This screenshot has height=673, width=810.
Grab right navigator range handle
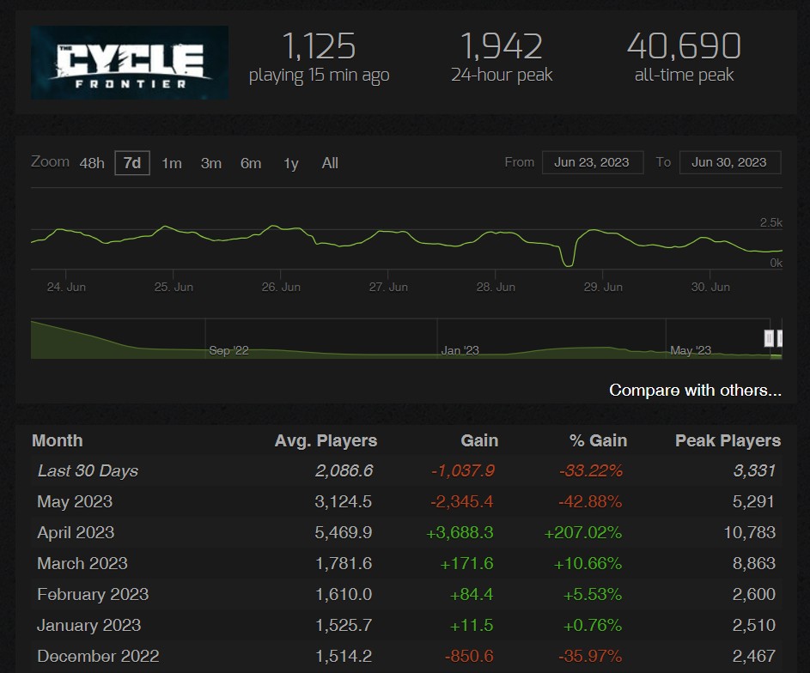point(780,338)
